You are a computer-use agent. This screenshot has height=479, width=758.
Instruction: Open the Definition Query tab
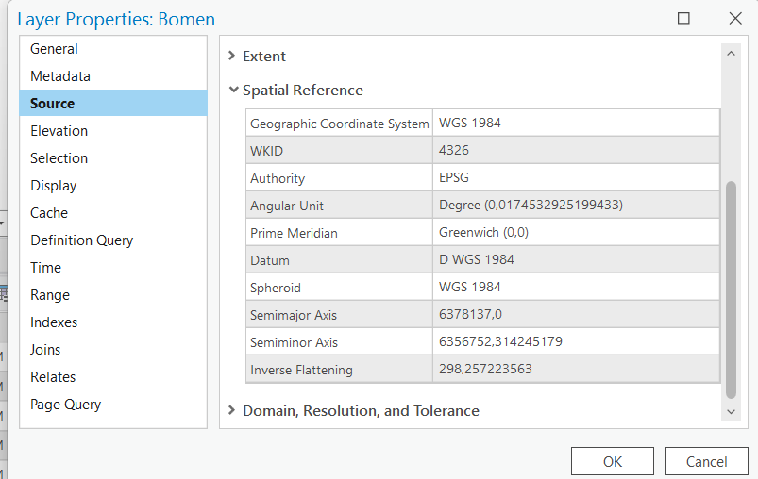[x=81, y=240]
